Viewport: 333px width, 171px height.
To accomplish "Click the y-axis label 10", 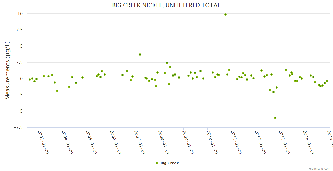I will pos(20,14).
